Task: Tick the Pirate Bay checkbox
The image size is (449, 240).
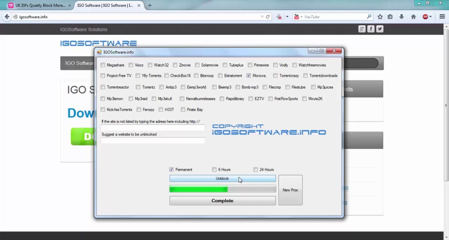Action: [x=183, y=109]
